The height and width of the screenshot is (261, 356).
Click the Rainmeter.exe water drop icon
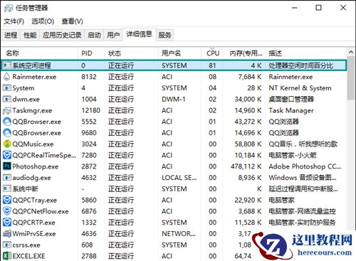[7, 77]
